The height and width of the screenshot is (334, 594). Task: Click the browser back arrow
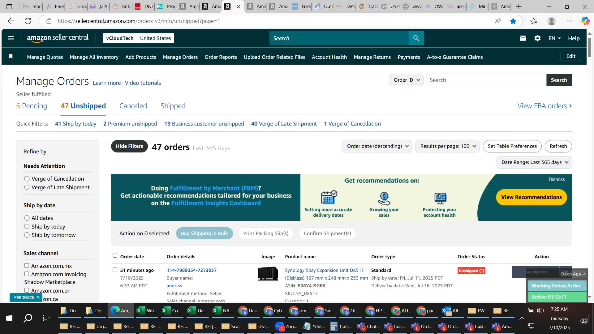(x=11, y=21)
